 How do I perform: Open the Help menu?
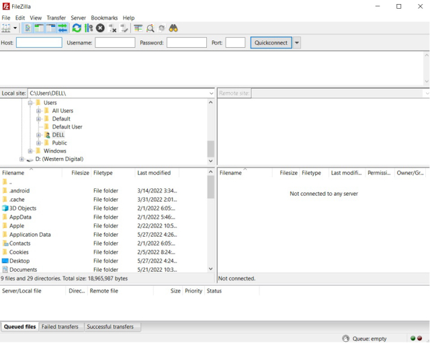[x=128, y=18]
